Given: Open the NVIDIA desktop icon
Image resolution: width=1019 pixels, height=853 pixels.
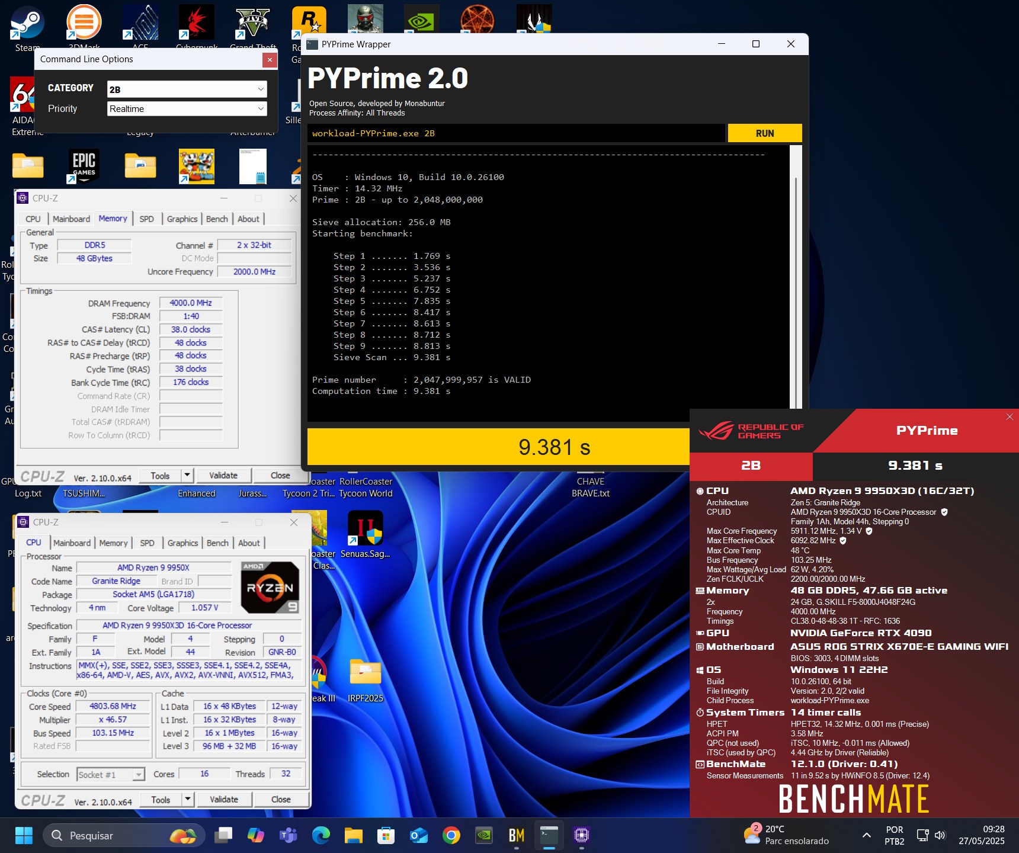Looking at the screenshot, I should pos(421,19).
